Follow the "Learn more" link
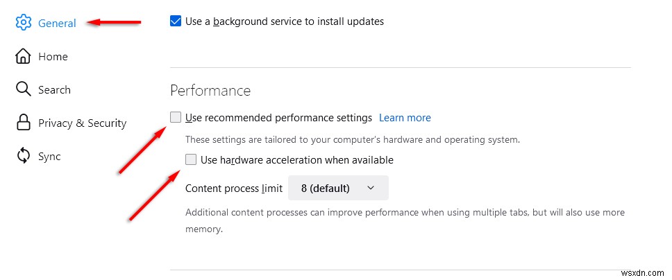This screenshot has width=672, height=280. [x=405, y=118]
